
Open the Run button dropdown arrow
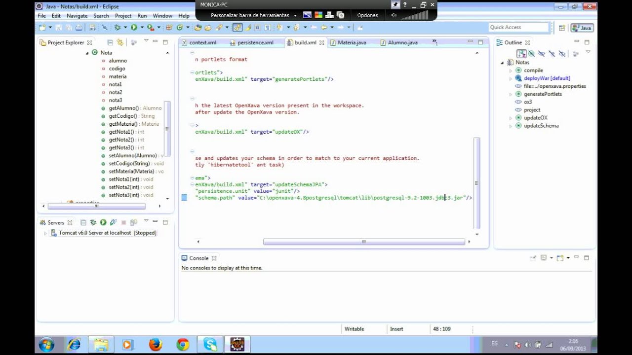click(142, 28)
